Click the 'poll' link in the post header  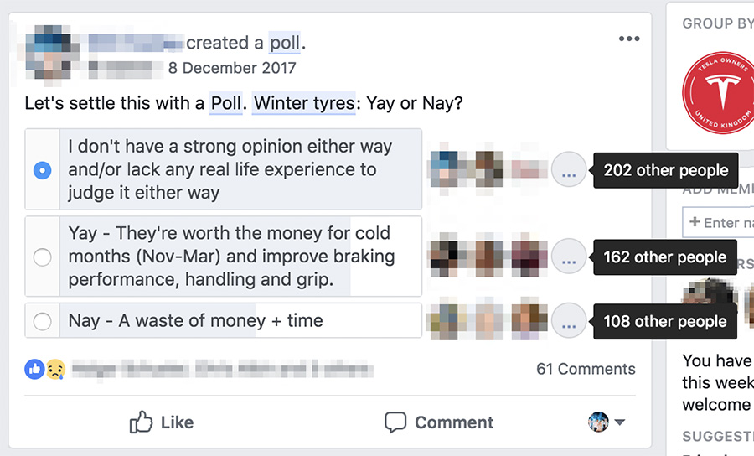coord(285,43)
